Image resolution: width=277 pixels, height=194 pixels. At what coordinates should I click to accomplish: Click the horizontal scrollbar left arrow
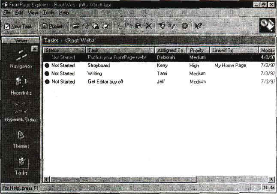pyautogui.click(x=46, y=179)
